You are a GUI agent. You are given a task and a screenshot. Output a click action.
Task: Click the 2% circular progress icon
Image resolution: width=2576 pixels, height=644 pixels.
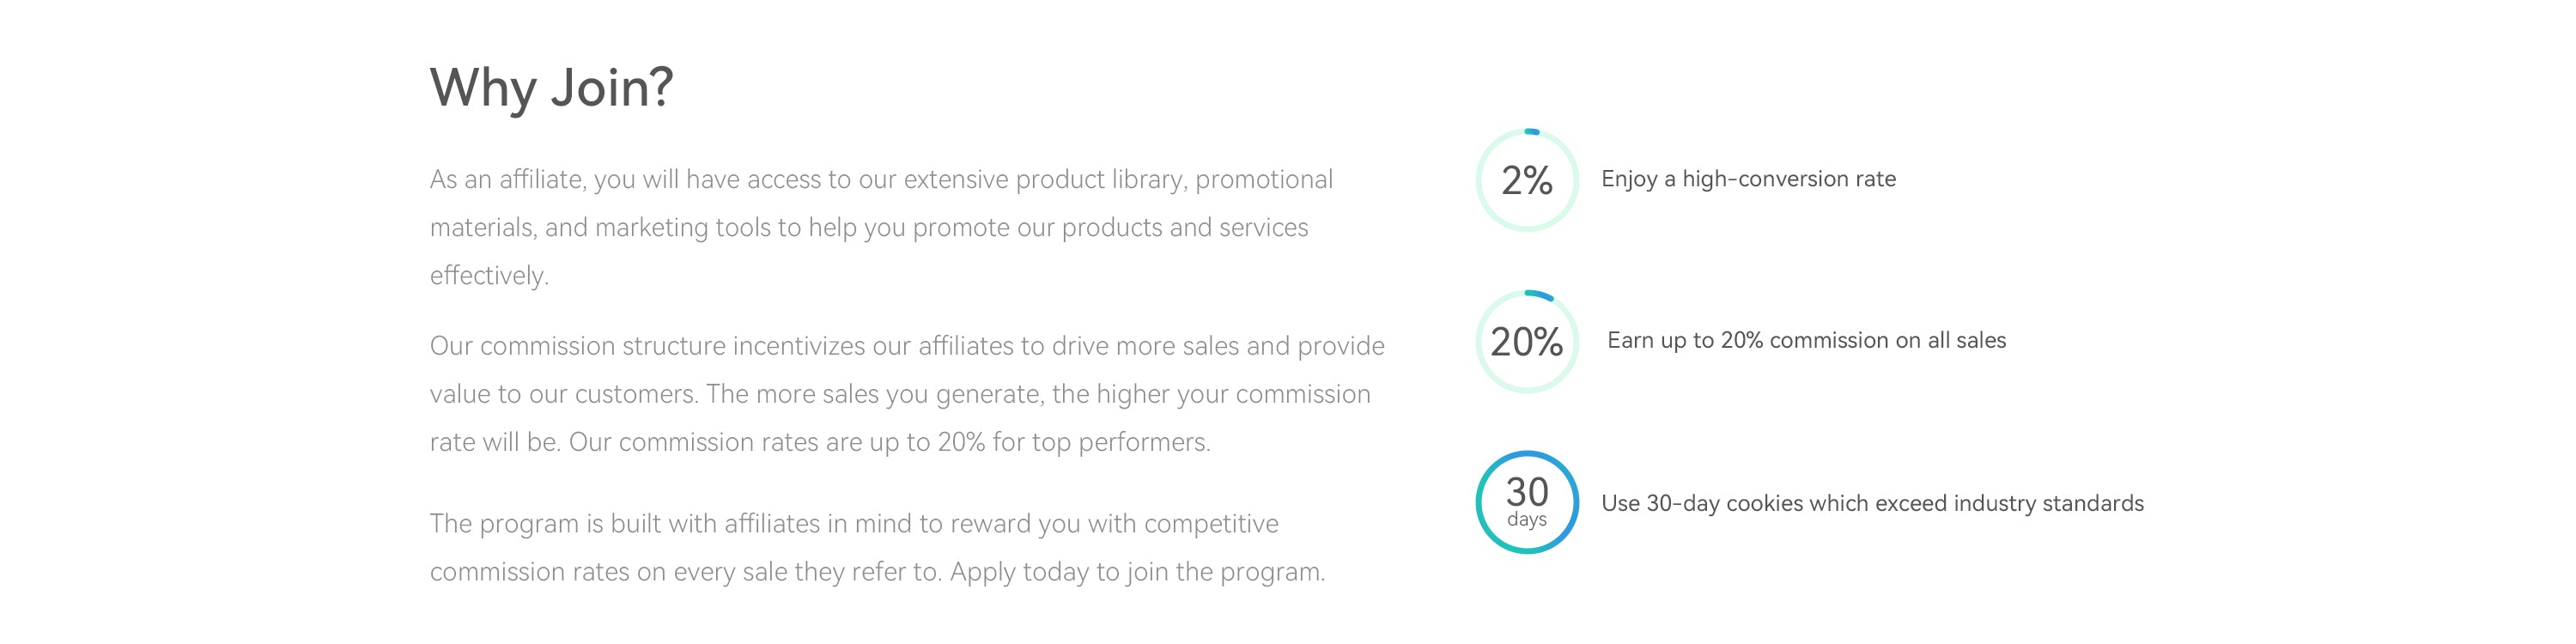tap(1527, 180)
